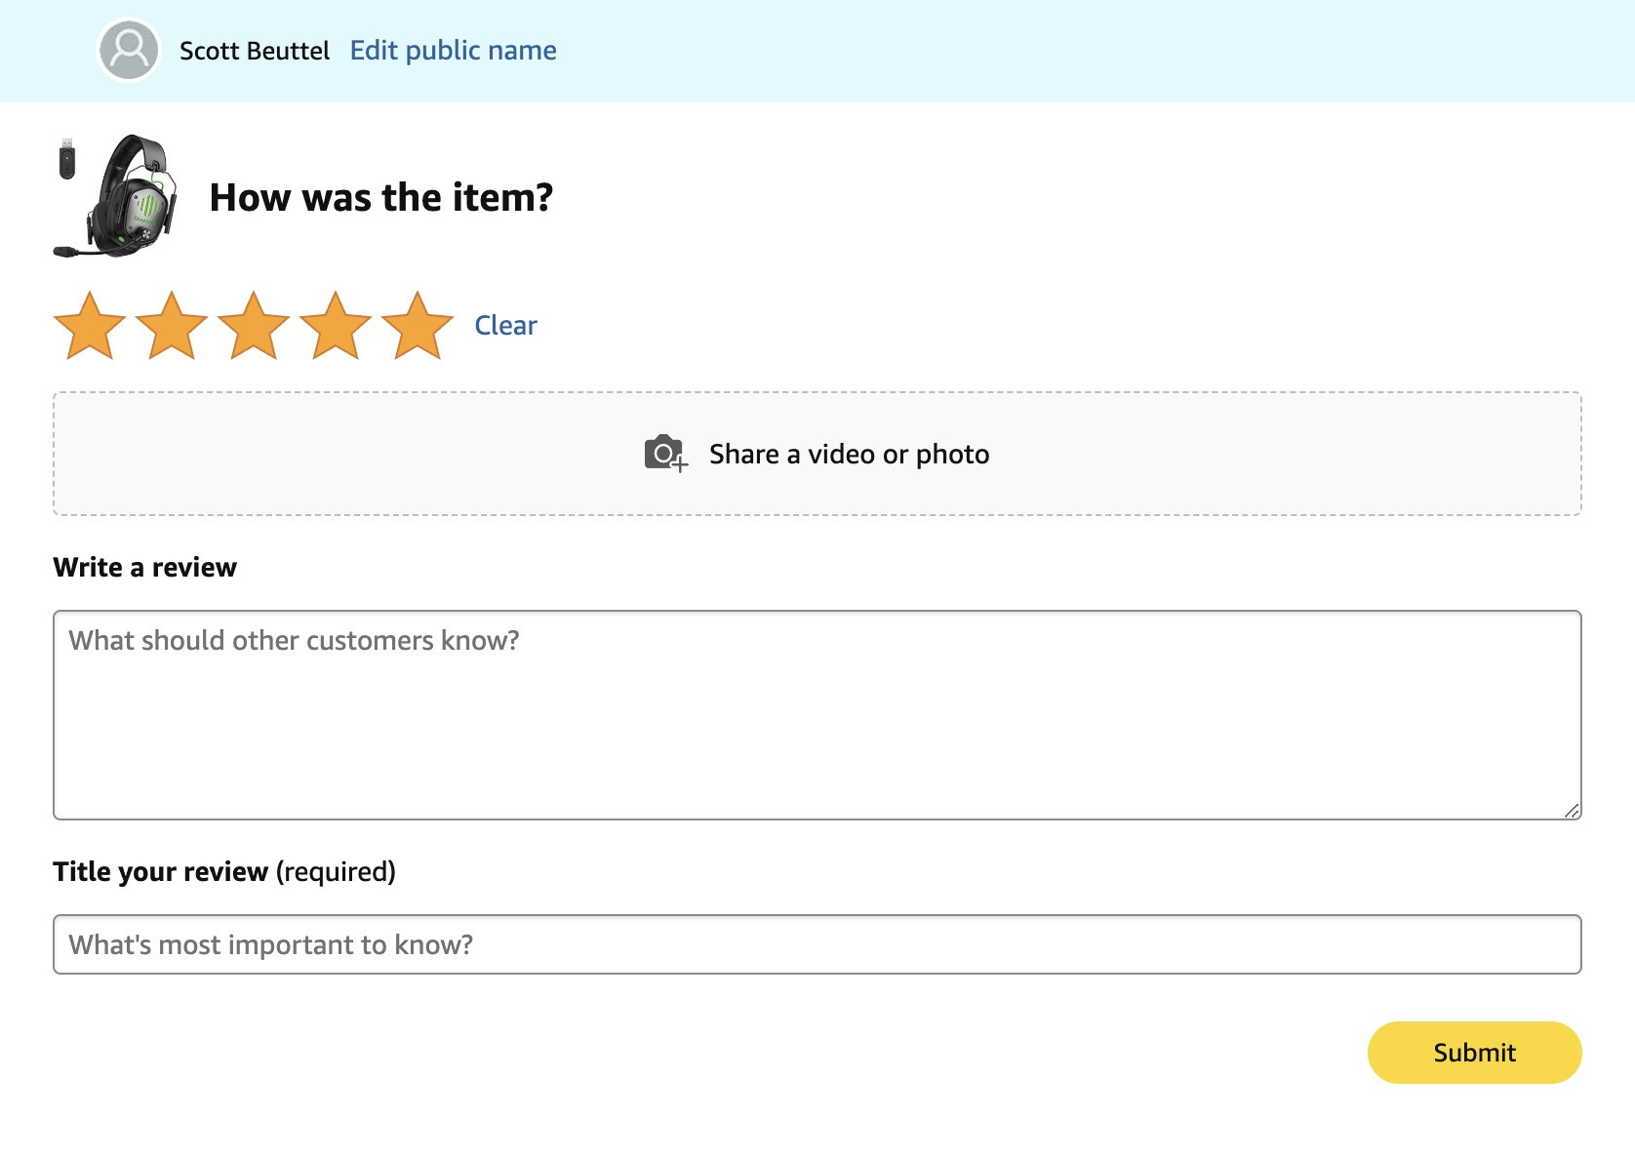
Task: Rate the item five stars
Action: click(418, 326)
